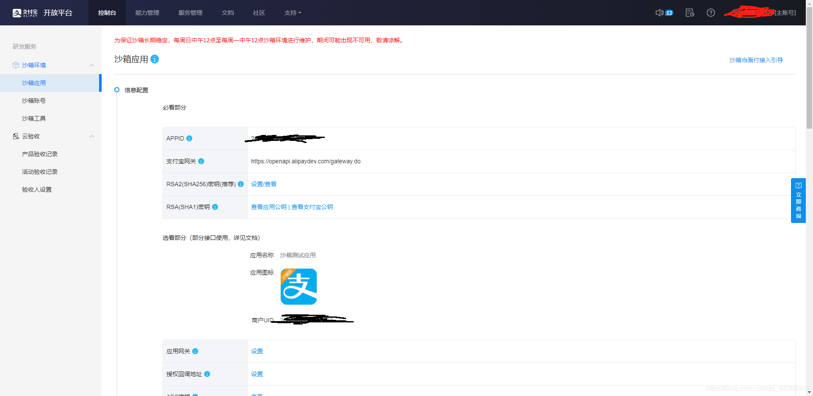
Task: Click the Alipay app icon thumbnail
Action: click(x=299, y=286)
